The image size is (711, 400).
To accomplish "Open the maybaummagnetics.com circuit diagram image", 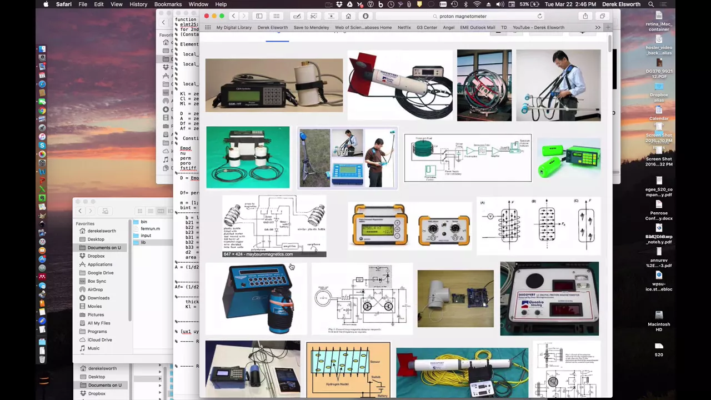I will [x=274, y=226].
